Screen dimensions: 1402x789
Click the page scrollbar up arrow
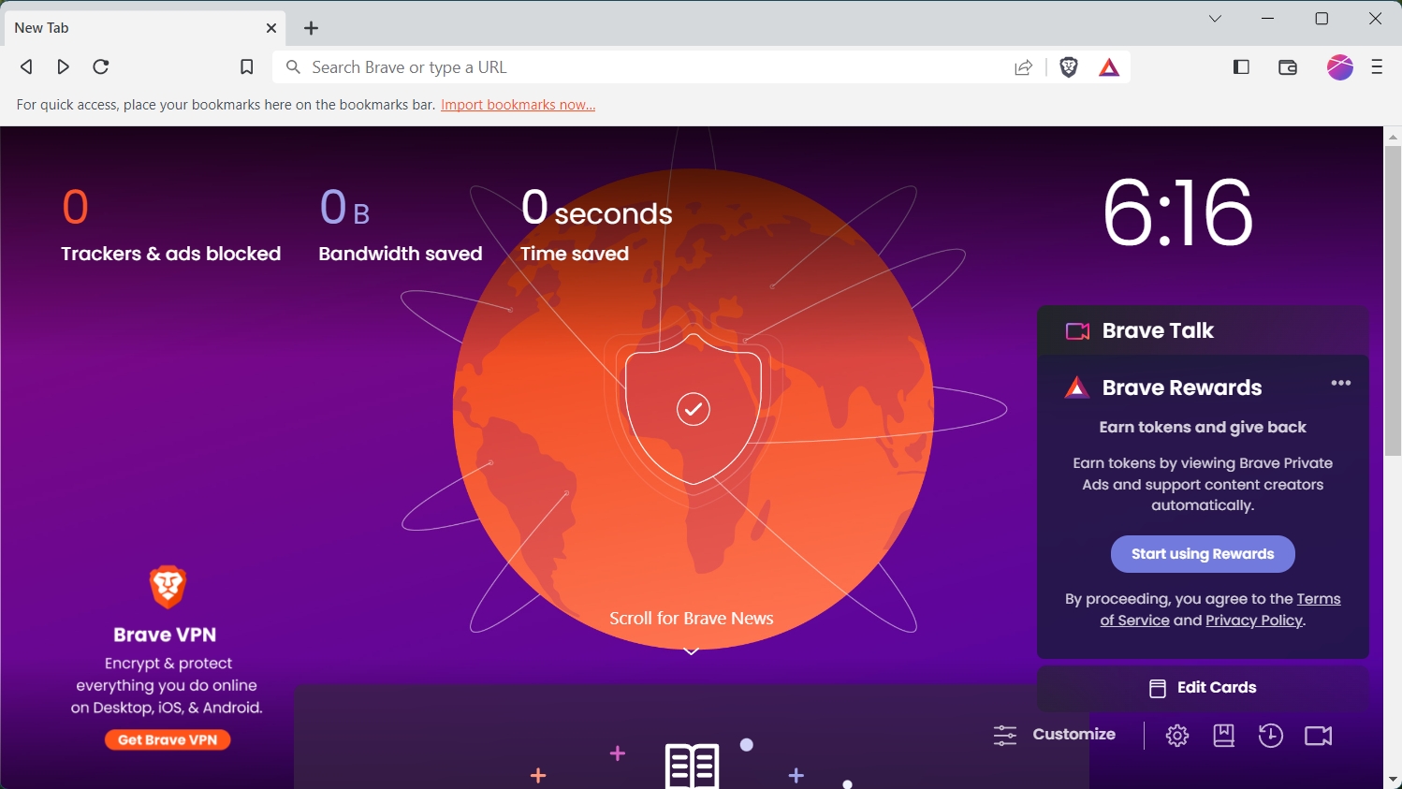pyautogui.click(x=1393, y=136)
